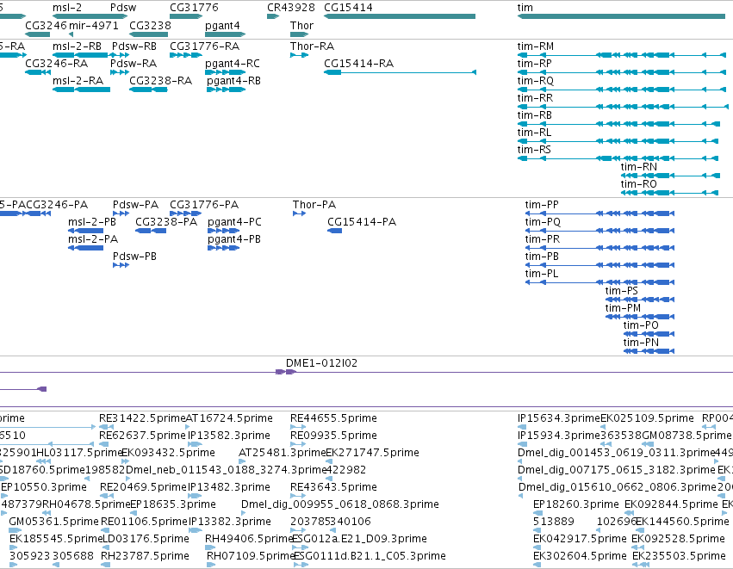Click the CG3238 gene label
The image size is (733, 569).
pyautogui.click(x=150, y=25)
